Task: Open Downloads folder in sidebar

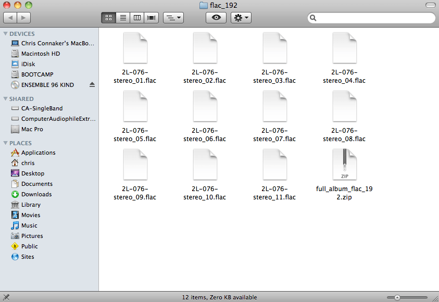Action: (31, 194)
